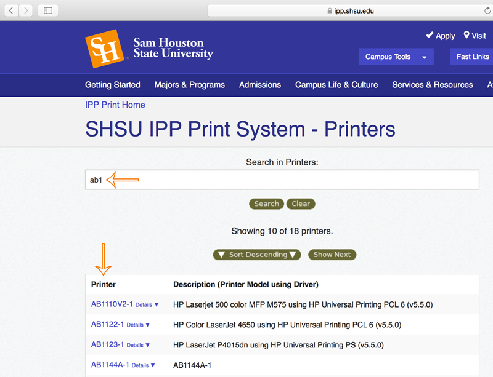Open the Getting Started navigation item

point(113,85)
